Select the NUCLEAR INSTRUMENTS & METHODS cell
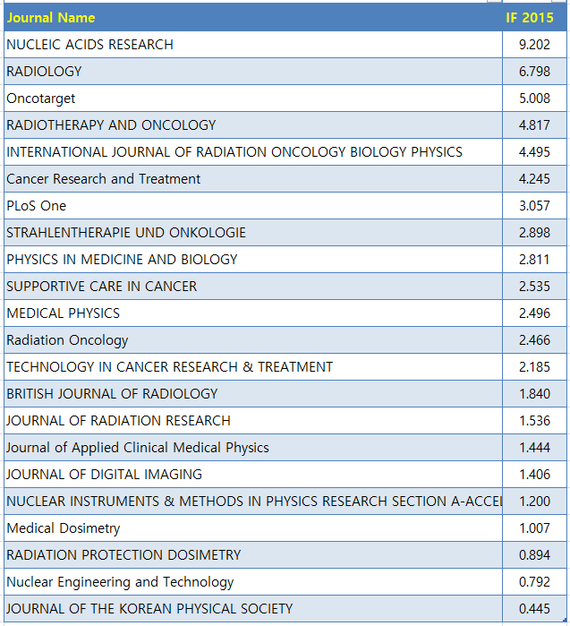570x626 pixels. click(253, 501)
